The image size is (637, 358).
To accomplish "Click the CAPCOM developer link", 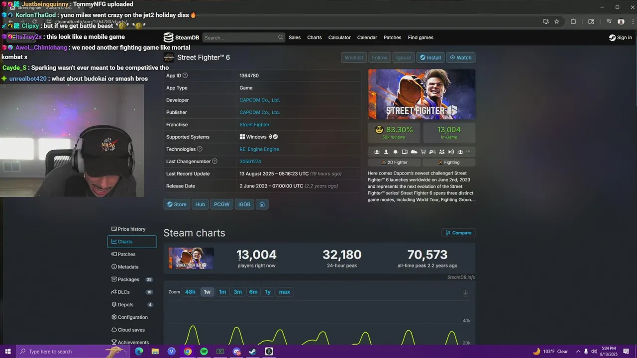I will [259, 100].
